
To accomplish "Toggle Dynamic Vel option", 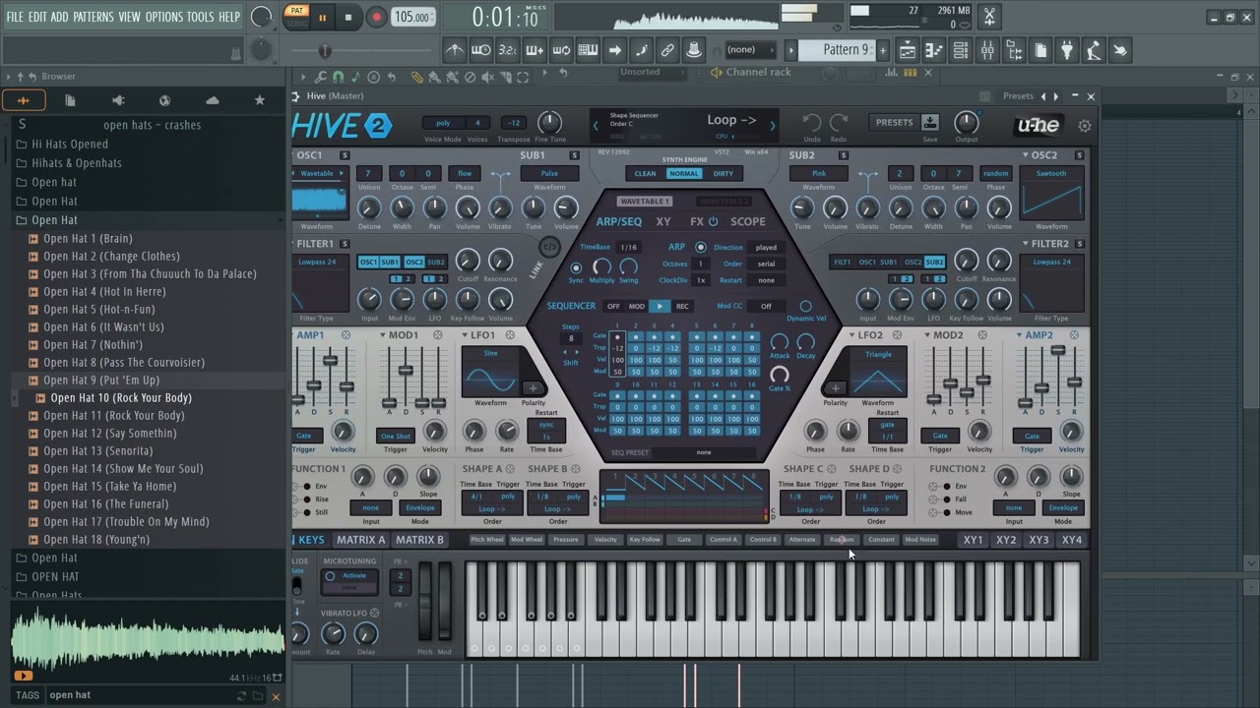I will [x=805, y=307].
